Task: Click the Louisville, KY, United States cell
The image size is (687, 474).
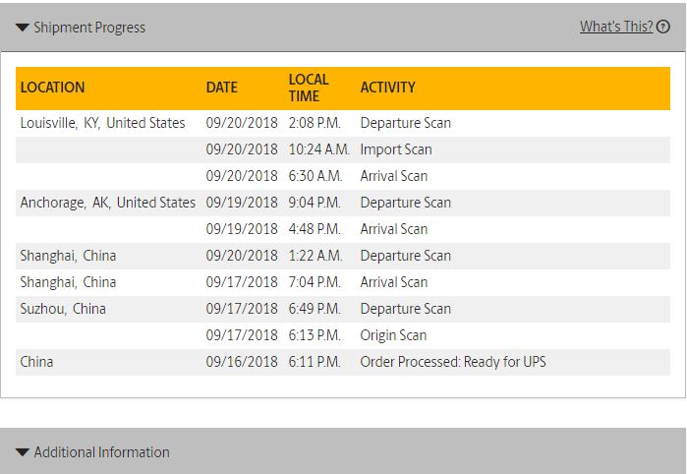Action: coord(102,123)
